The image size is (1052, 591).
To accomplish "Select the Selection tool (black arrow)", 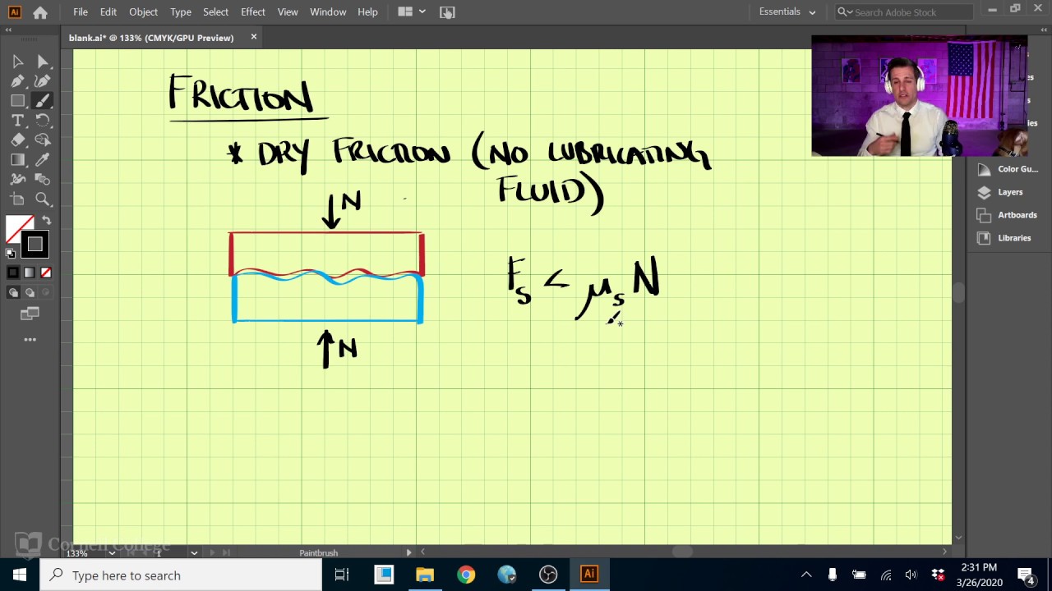I will point(17,62).
